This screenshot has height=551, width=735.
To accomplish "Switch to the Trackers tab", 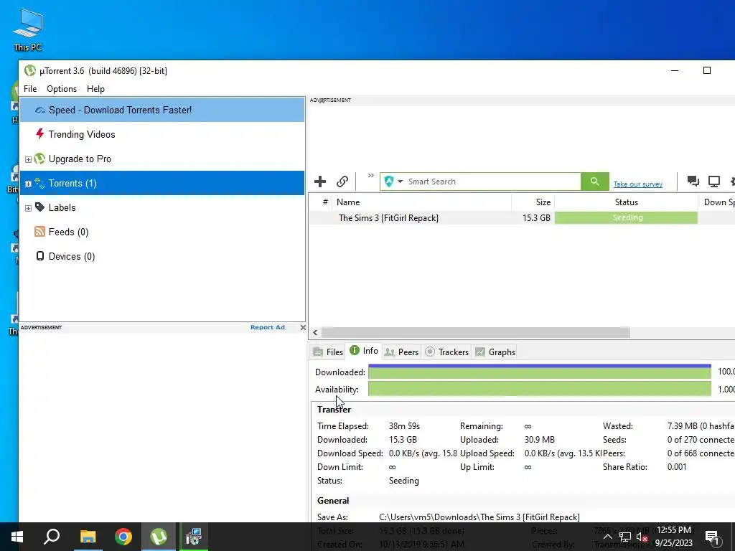I will pyautogui.click(x=446, y=352).
